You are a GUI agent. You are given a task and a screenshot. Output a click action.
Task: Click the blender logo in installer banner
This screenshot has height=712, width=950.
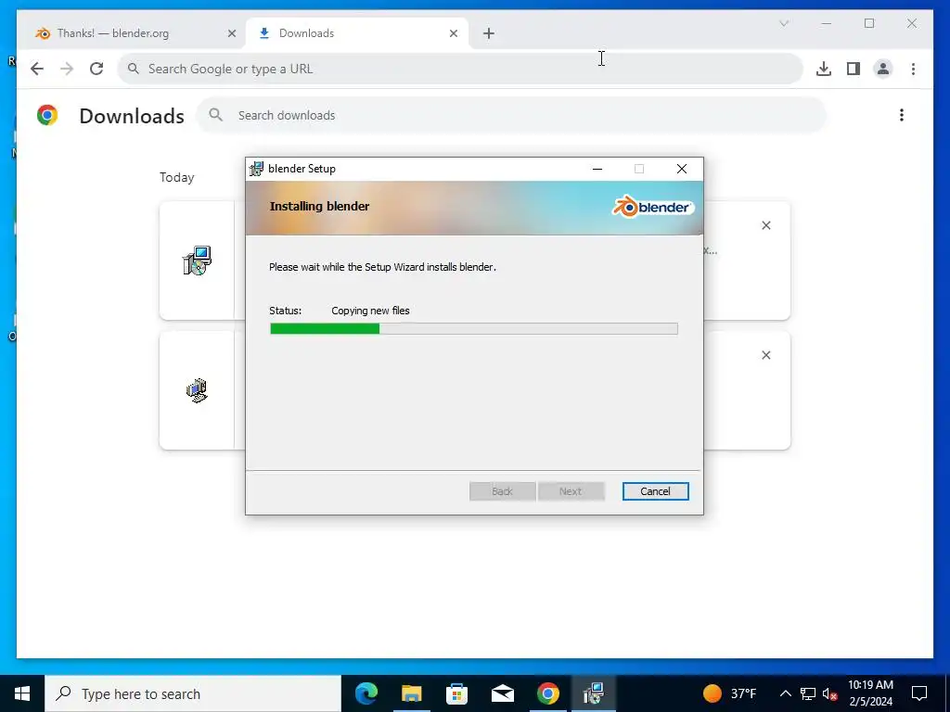click(652, 207)
